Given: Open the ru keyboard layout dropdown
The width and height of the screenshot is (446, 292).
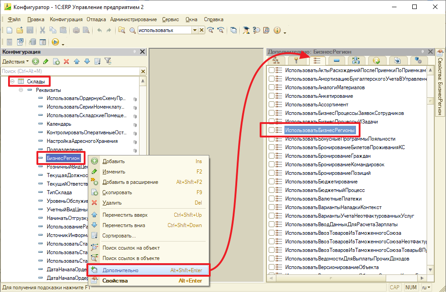Looking at the screenshot, I should (426, 287).
